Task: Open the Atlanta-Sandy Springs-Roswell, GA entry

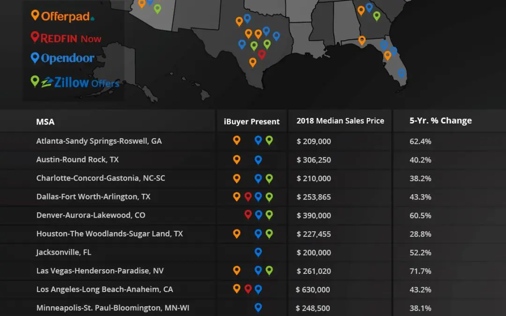Action: point(99,141)
